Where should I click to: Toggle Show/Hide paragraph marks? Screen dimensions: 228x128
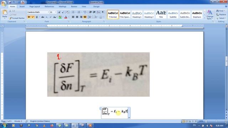click(x=103, y=12)
